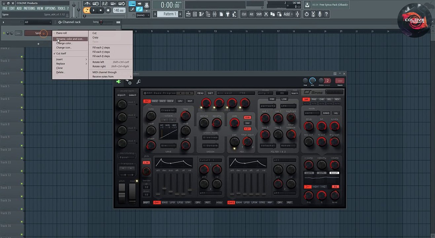Open the Classic oscillator mode dropdown
Screen dimensions: 435x238
(x=168, y=110)
